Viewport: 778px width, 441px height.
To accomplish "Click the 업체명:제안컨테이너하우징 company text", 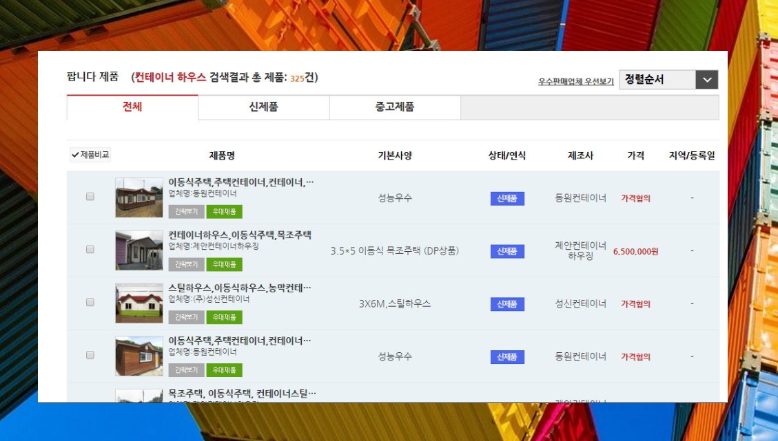I will click(214, 246).
